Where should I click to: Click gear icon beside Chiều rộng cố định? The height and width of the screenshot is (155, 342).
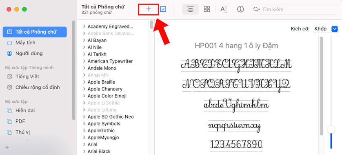coord(9,87)
